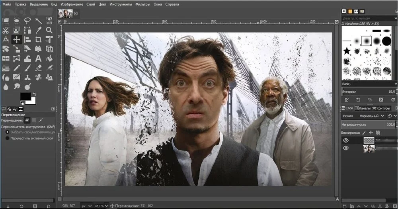Toggle visibility of the bottom photo layer
This screenshot has height=209, width=398.
point(345,148)
